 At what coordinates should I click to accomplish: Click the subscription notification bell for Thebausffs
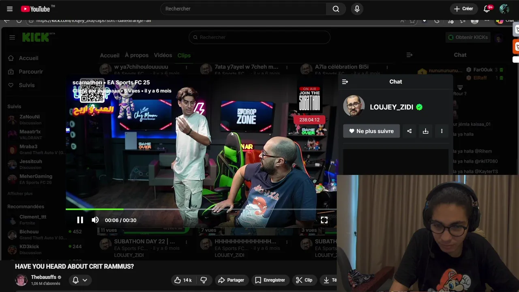click(75, 280)
